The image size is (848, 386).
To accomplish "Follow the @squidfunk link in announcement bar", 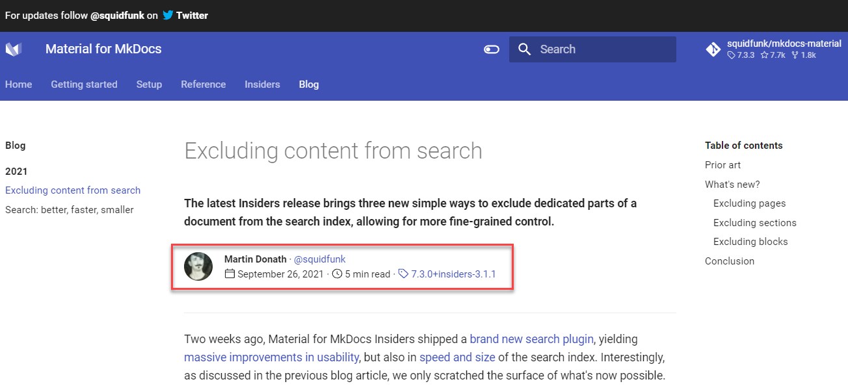I will 118,15.
